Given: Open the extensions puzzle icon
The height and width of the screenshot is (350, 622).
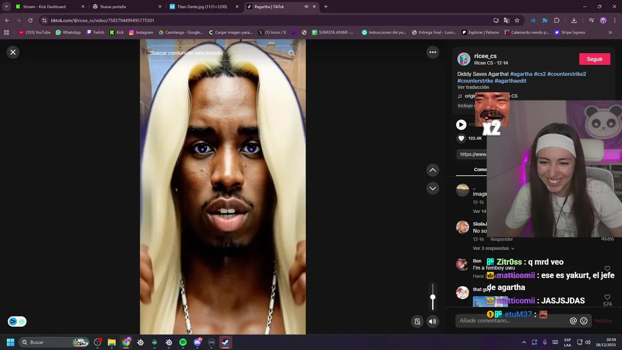Looking at the screenshot, I should pyautogui.click(x=557, y=20).
